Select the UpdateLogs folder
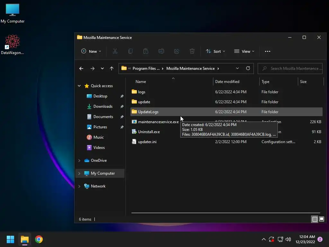The image size is (329, 247). click(227, 112)
